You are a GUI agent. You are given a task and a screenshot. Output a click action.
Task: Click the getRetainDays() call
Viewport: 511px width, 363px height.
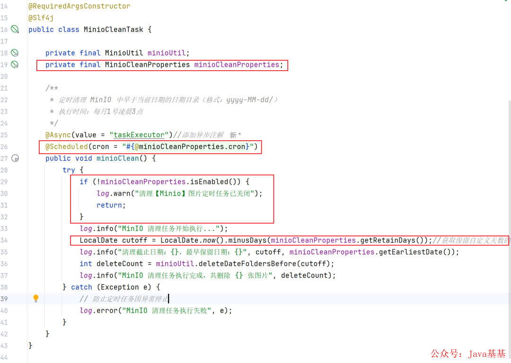[391, 241]
